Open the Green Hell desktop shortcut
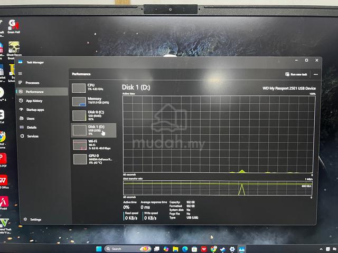Image resolution: width=338 pixels, height=253 pixels. 14,26
